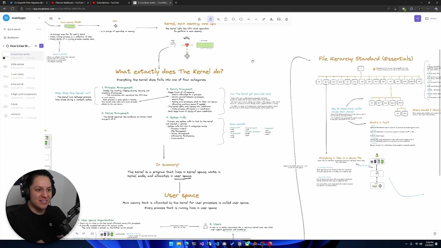The height and width of the screenshot is (248, 441).
Task: Open a new browser tab
Action: point(176,3)
